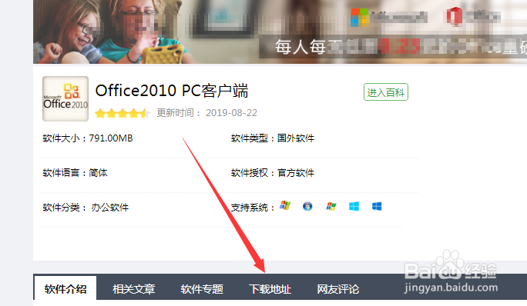Click the Windows 7 orb system icon
The width and height of the screenshot is (527, 306).
tap(307, 206)
